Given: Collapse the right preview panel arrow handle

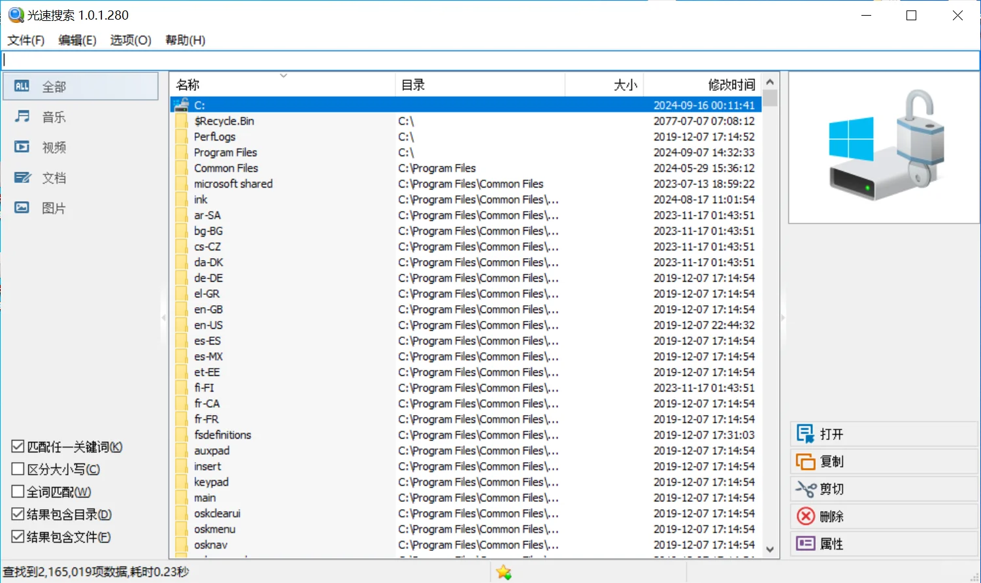Looking at the screenshot, I should pyautogui.click(x=783, y=318).
